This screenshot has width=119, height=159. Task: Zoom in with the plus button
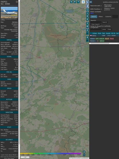point(84,152)
